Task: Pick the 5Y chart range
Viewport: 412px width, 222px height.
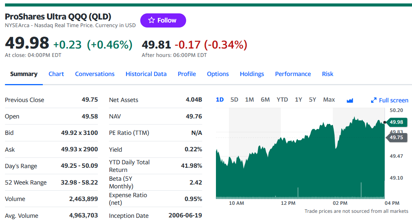Action: pos(312,100)
